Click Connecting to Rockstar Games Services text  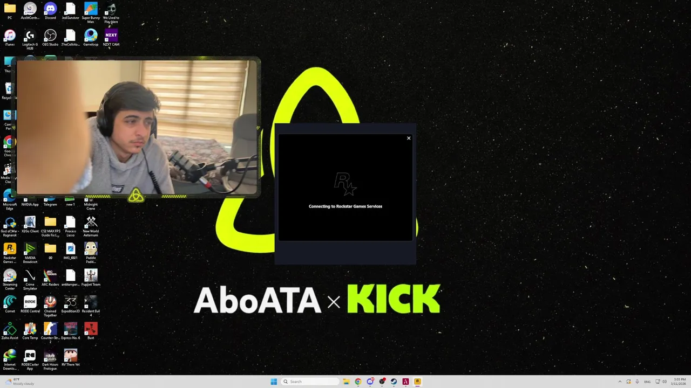tap(345, 206)
